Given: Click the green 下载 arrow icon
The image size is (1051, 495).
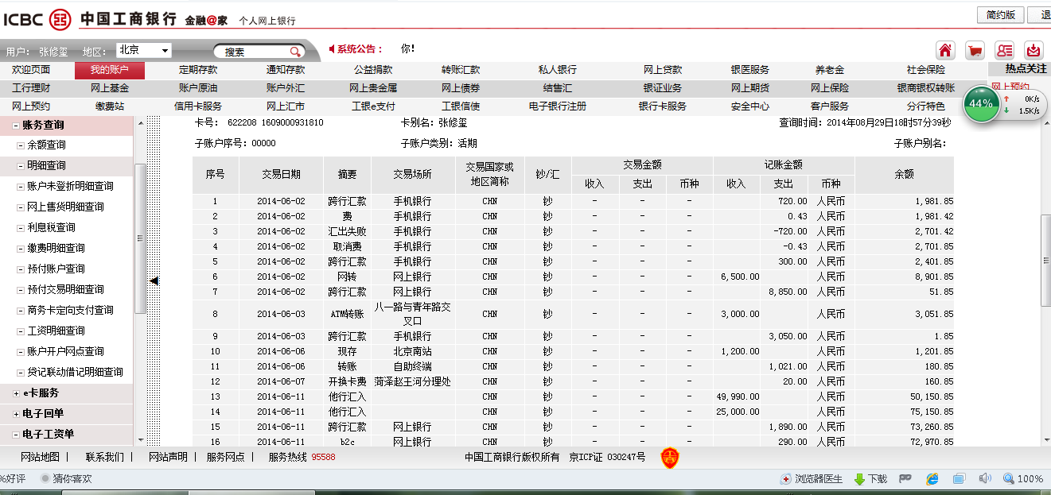Looking at the screenshot, I should click(860, 479).
